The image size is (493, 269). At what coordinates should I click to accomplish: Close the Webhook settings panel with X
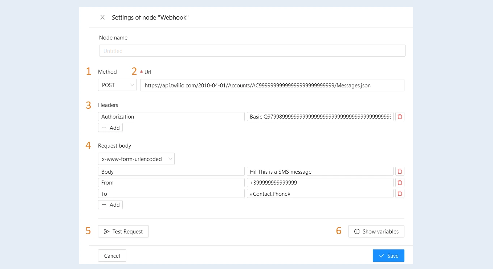click(x=102, y=17)
